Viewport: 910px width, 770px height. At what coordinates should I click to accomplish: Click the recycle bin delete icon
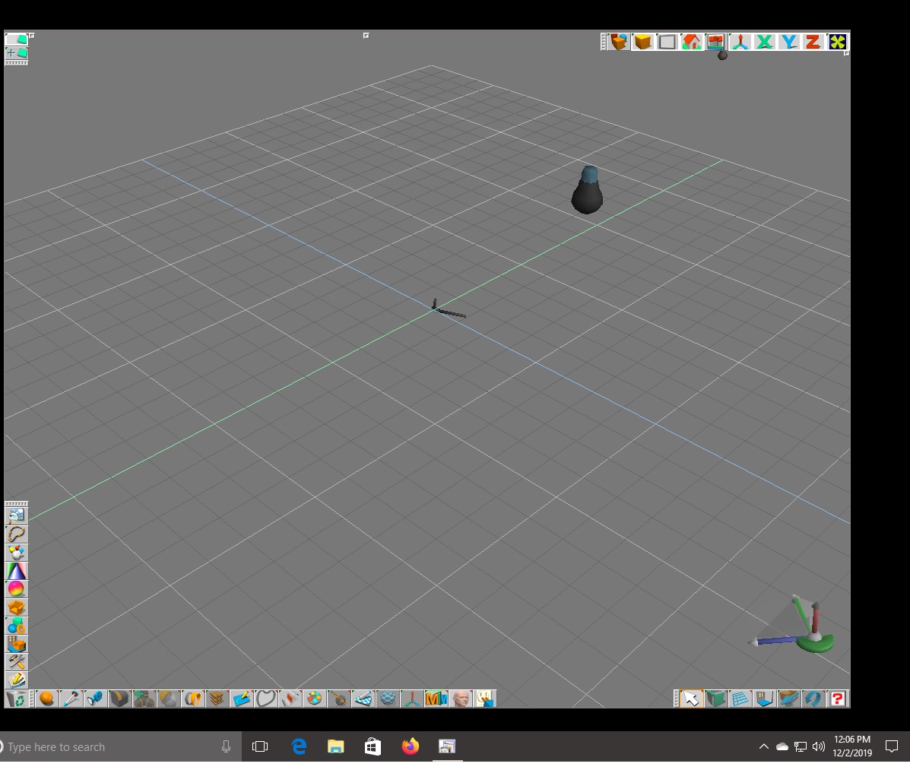[x=17, y=699]
